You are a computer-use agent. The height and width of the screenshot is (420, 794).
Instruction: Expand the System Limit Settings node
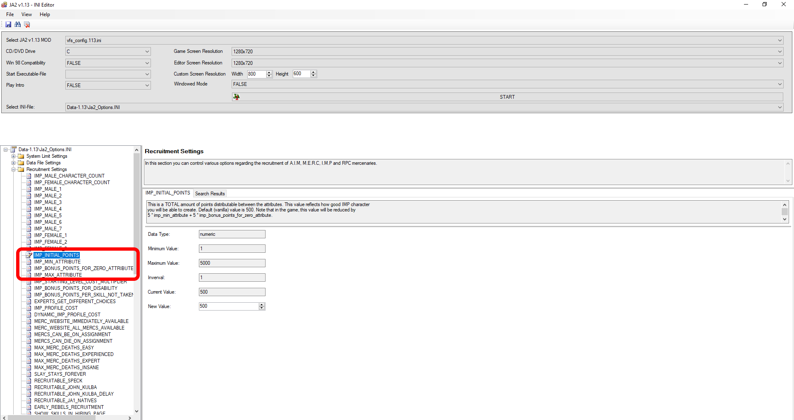[x=14, y=156]
